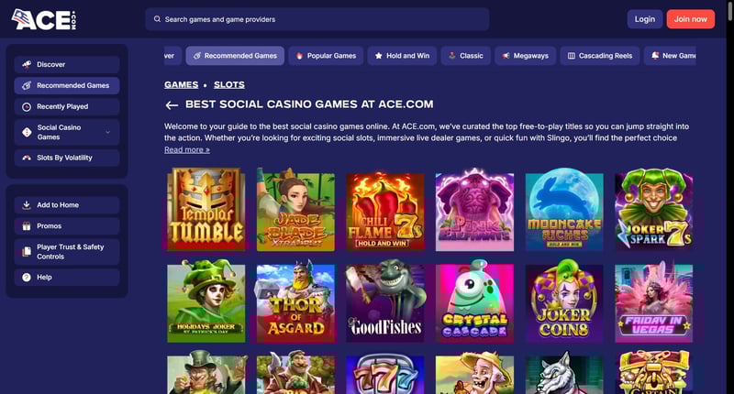Click the Join now button
734x394 pixels.
(691, 19)
